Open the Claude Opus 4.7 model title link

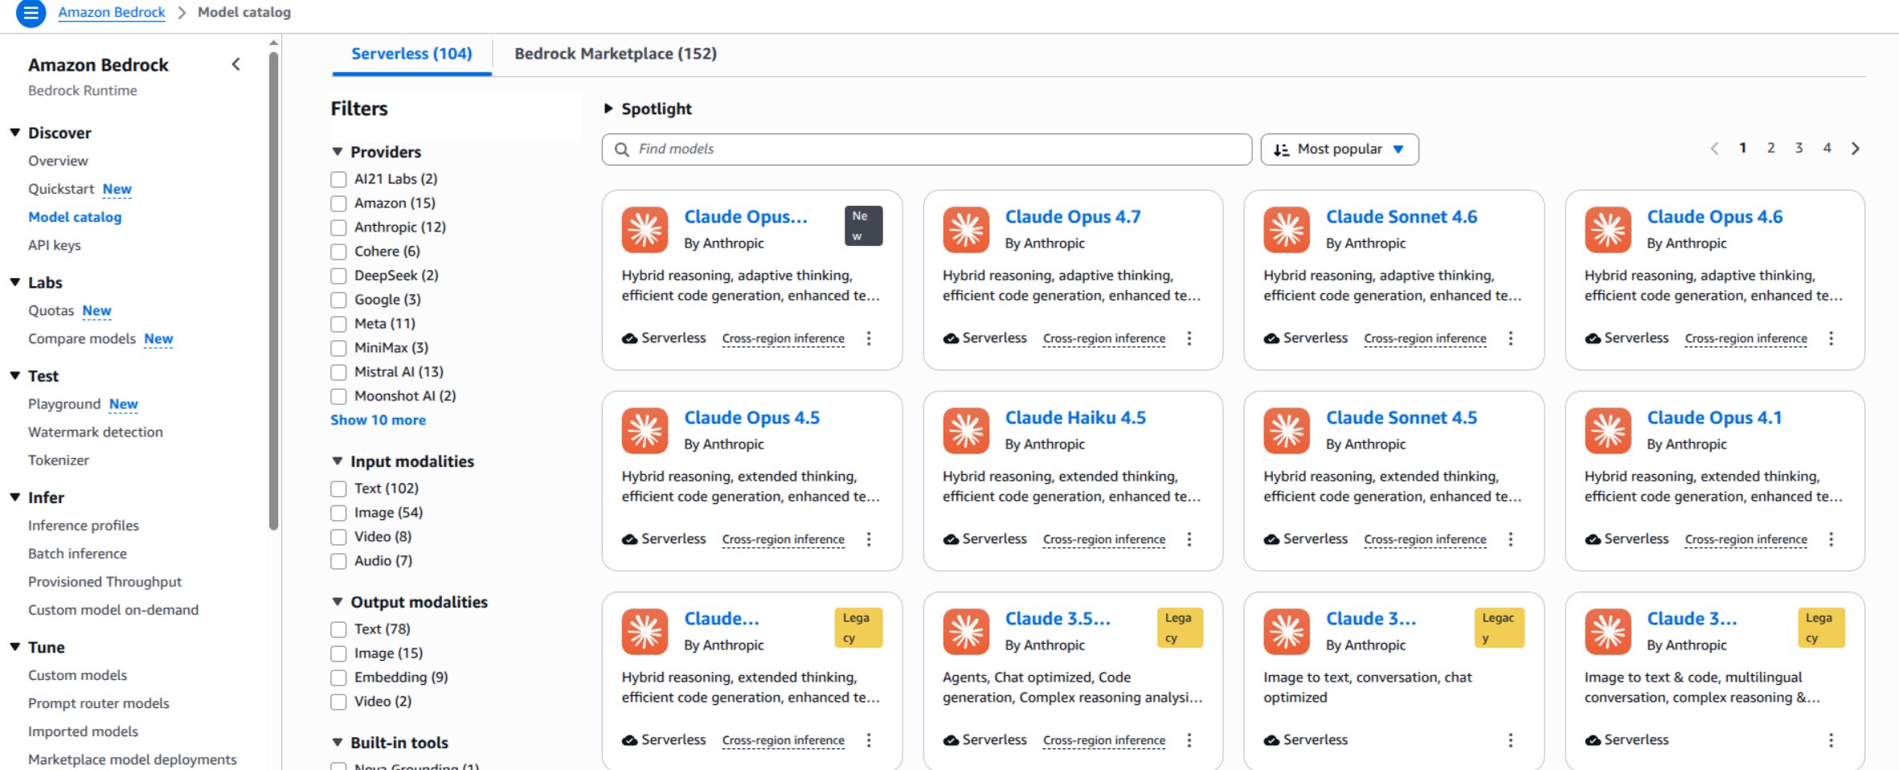(1073, 217)
